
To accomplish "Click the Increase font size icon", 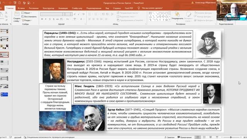I will pyautogui.click(x=75, y=14).
